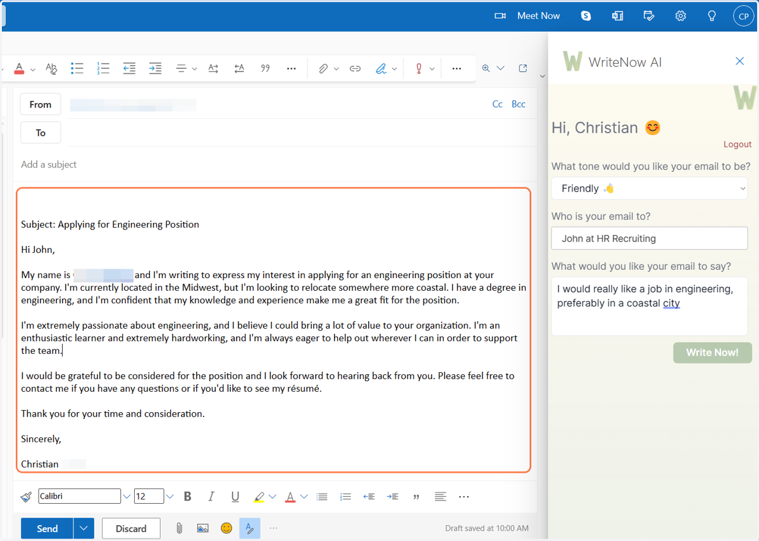Apply numbering in bottom formatting bar
This screenshot has width=759, height=541.
pyautogui.click(x=345, y=497)
